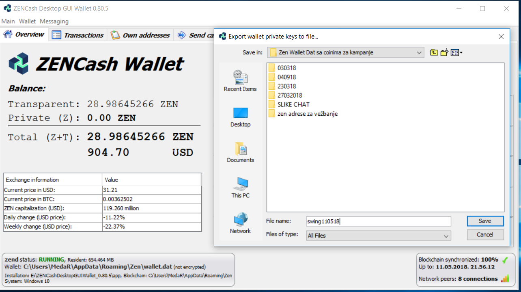Save the private keys export file

[485, 221]
